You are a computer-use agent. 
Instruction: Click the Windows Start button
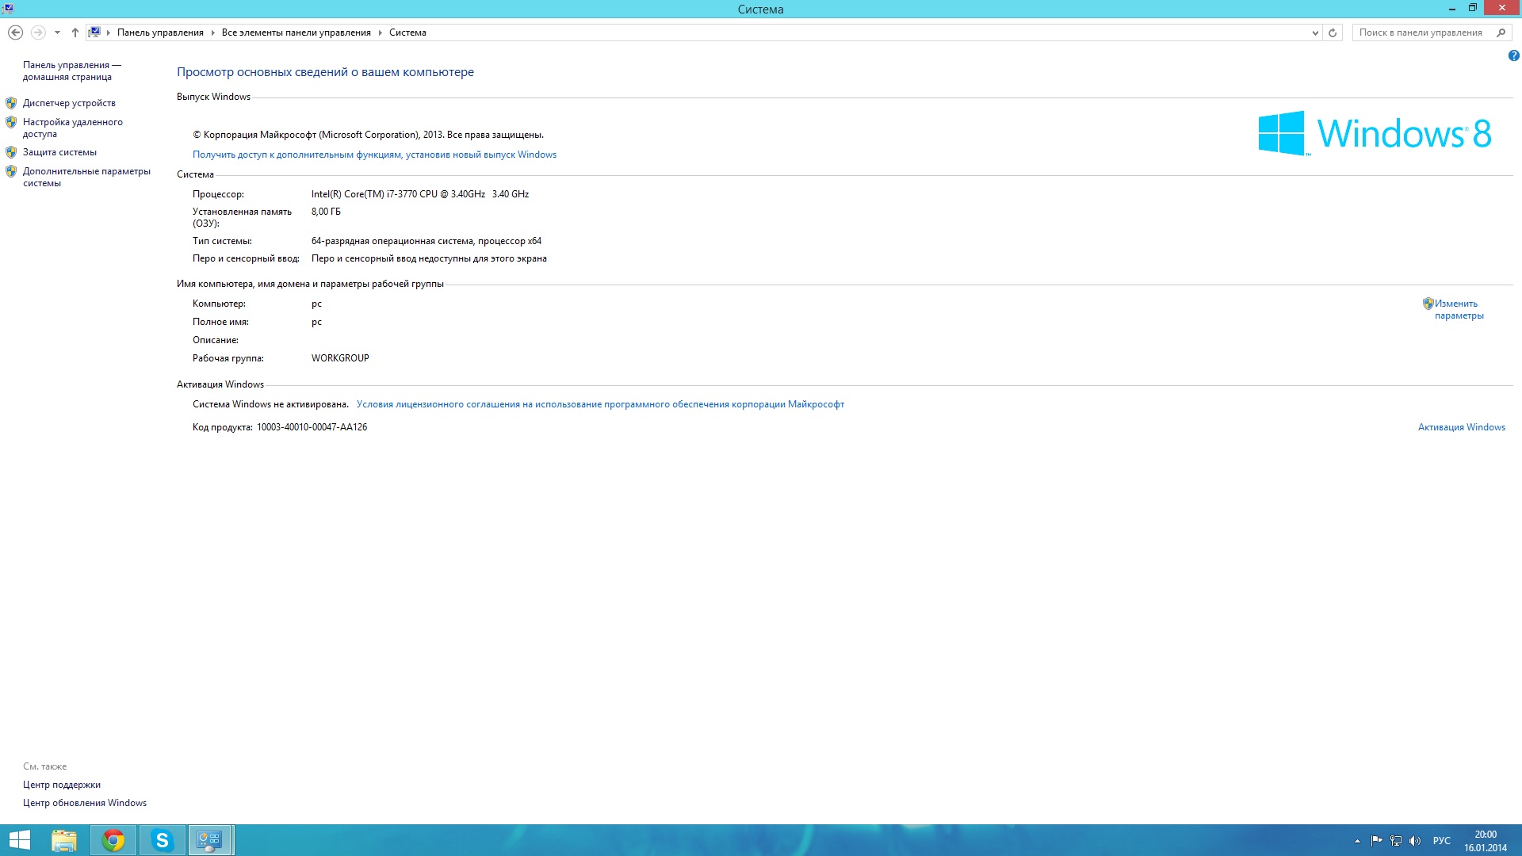[x=19, y=840]
